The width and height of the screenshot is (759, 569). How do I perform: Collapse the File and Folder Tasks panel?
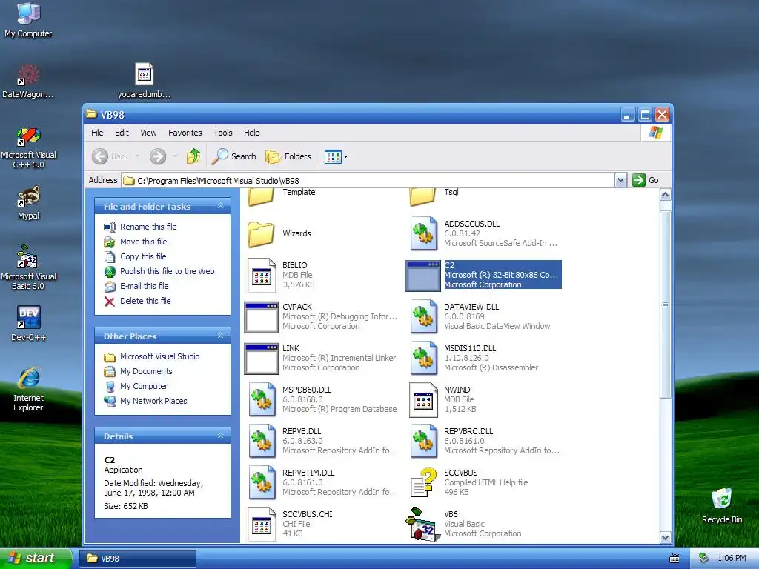coord(220,206)
